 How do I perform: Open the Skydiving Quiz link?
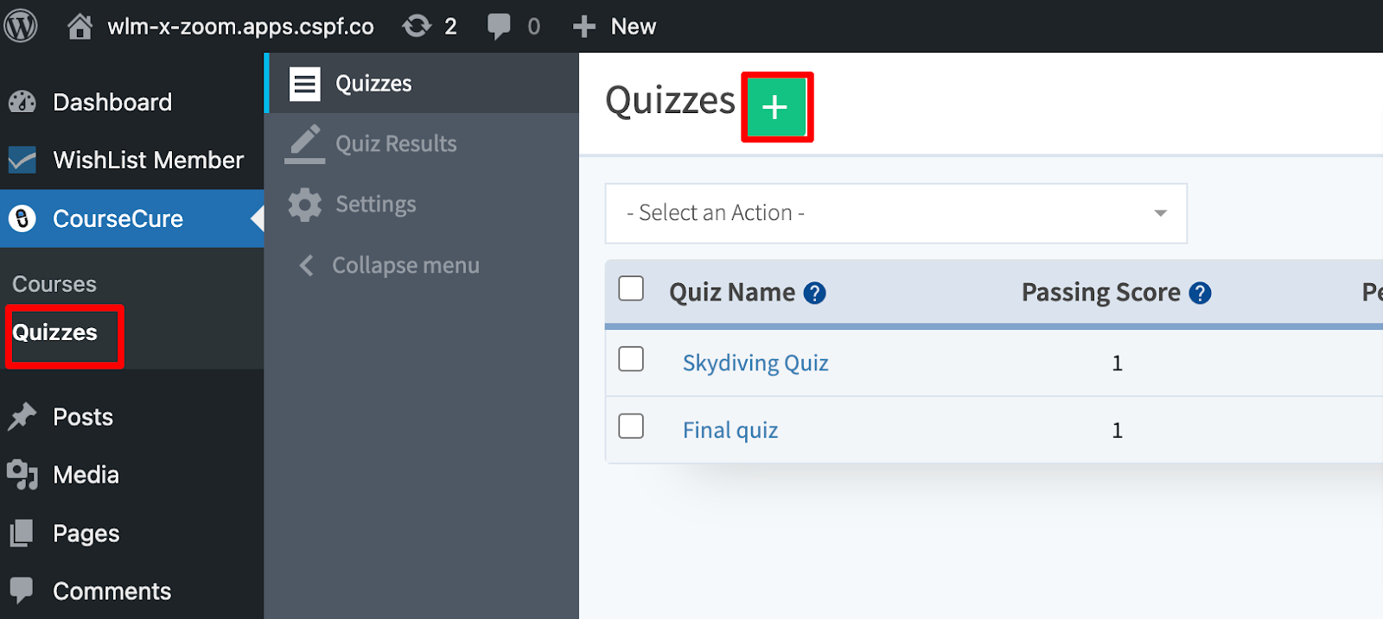tap(755, 363)
